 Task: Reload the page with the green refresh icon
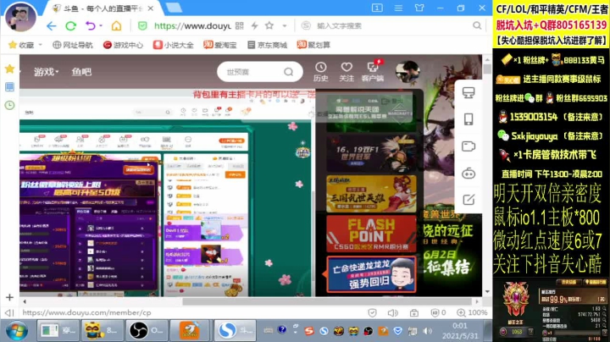pyautogui.click(x=71, y=26)
